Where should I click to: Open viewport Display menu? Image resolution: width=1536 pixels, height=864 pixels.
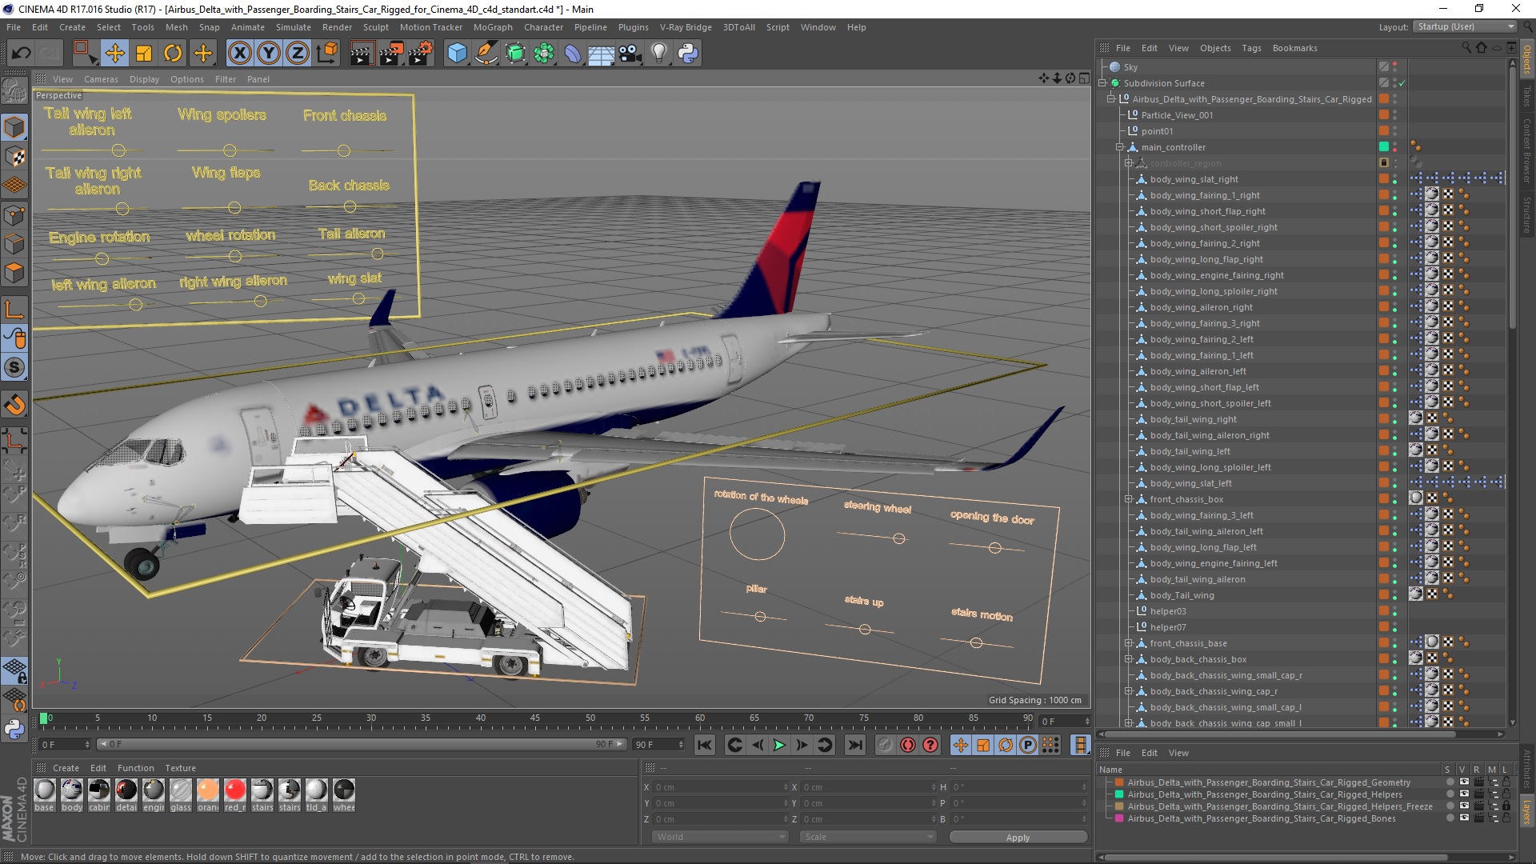click(x=144, y=79)
